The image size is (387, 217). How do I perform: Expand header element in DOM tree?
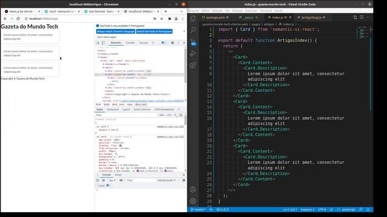pos(103,64)
